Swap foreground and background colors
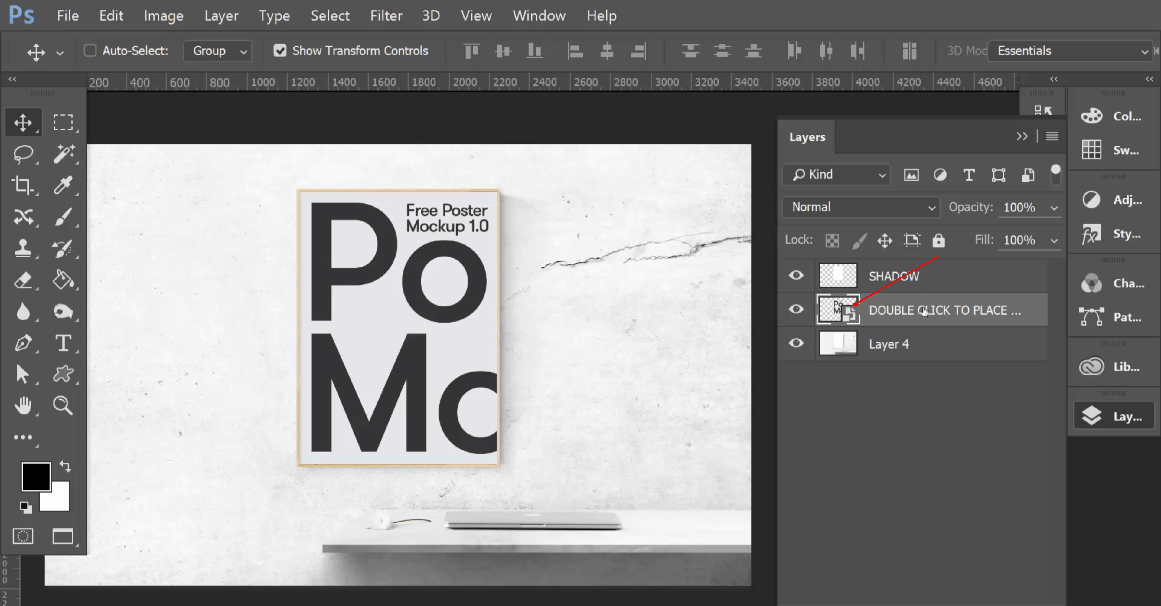This screenshot has height=606, width=1161. (x=65, y=466)
